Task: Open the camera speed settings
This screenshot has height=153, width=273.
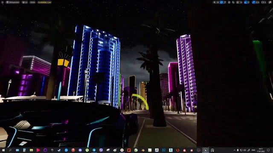Action: [264, 2]
